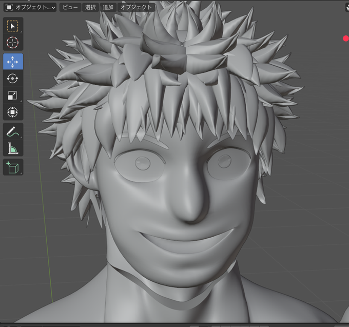This screenshot has width=349, height=327.
Task: Open the 選択 menu
Action: 90,7
